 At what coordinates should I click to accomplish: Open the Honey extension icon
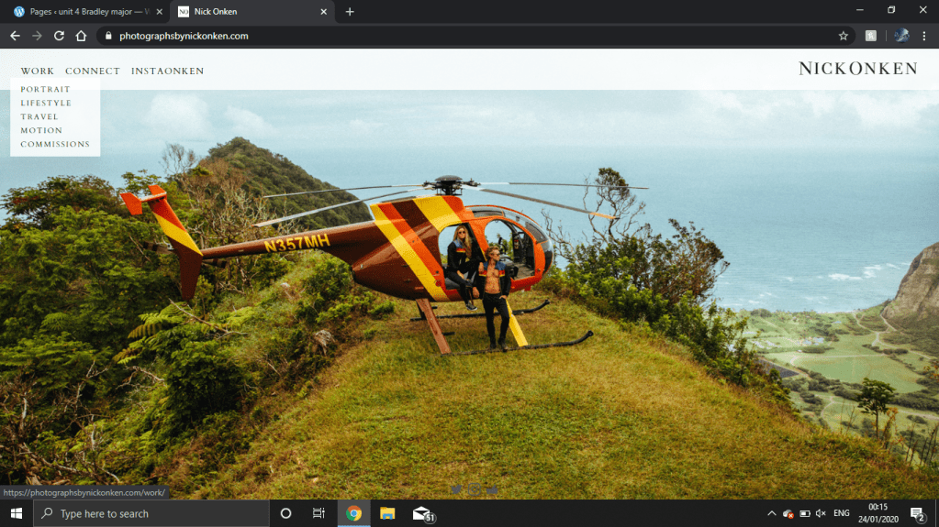tap(871, 36)
